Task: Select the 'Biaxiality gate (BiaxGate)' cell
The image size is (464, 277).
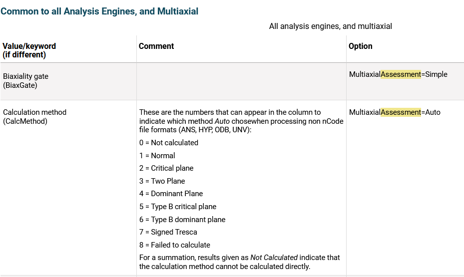Action: coord(25,81)
